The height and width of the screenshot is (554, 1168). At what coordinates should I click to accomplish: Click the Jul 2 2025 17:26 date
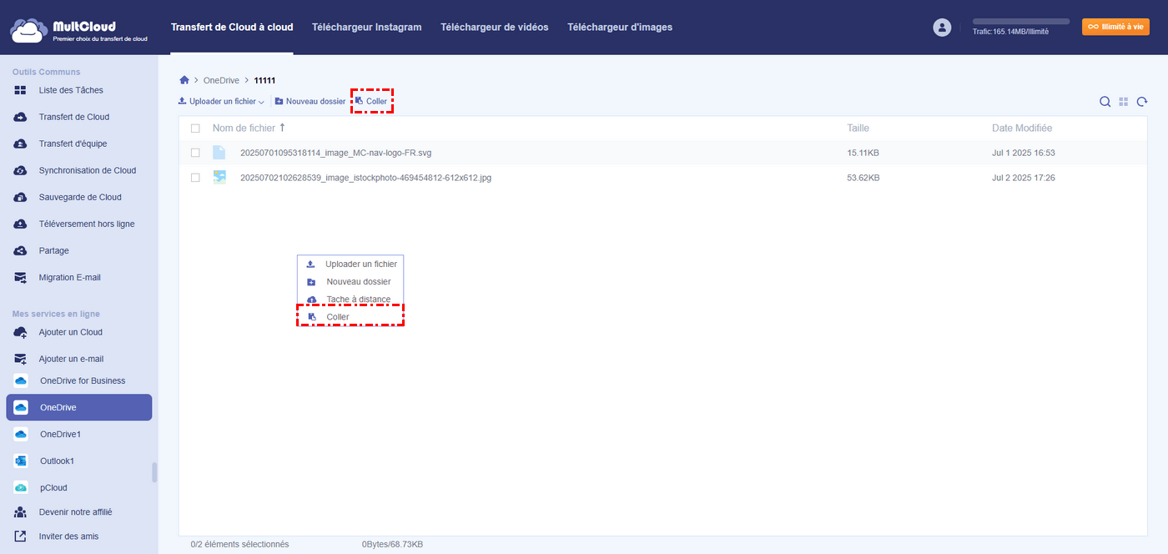pyautogui.click(x=1024, y=178)
